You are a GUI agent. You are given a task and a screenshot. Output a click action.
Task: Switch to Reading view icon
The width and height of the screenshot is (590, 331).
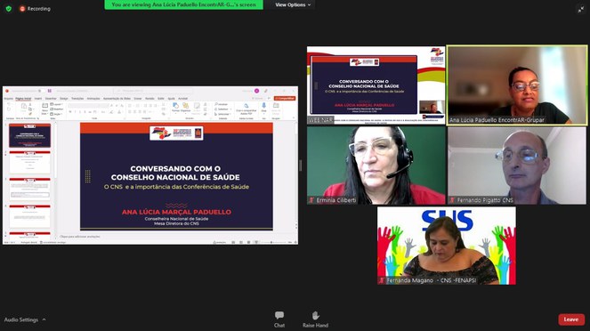coord(248,242)
